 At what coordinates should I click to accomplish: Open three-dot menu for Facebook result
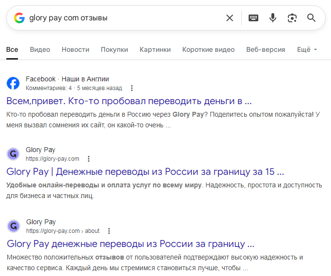click(132, 88)
